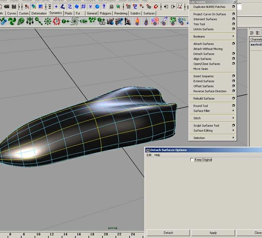Toggle the curves selection mask icon
Viewport: 262px width, 238px height.
click(70, 7)
